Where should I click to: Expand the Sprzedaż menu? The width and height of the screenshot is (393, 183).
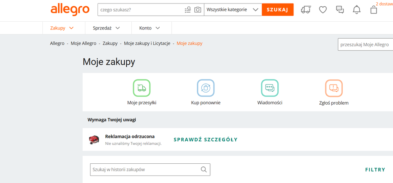pyautogui.click(x=106, y=28)
